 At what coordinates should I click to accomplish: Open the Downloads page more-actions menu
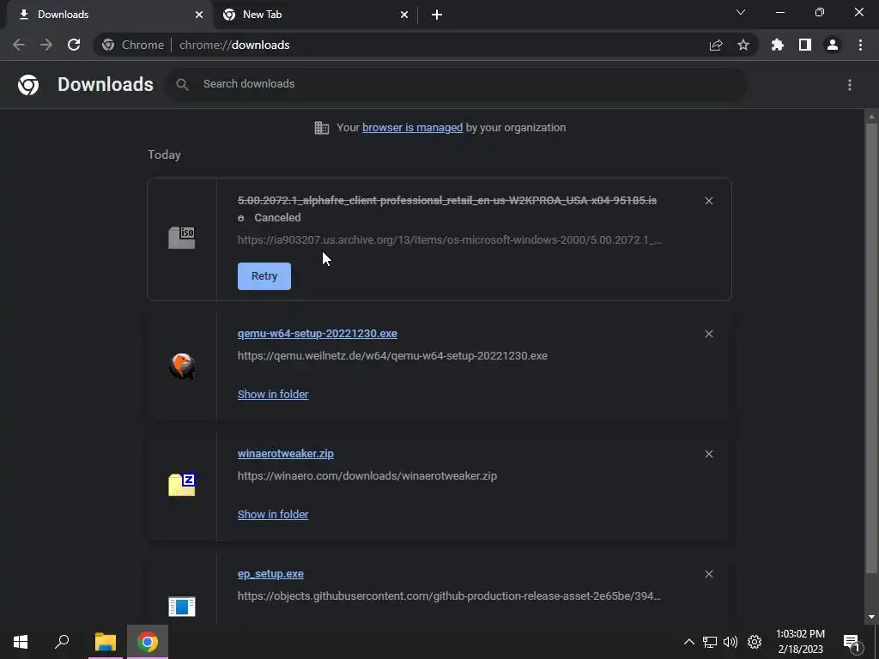[850, 85]
